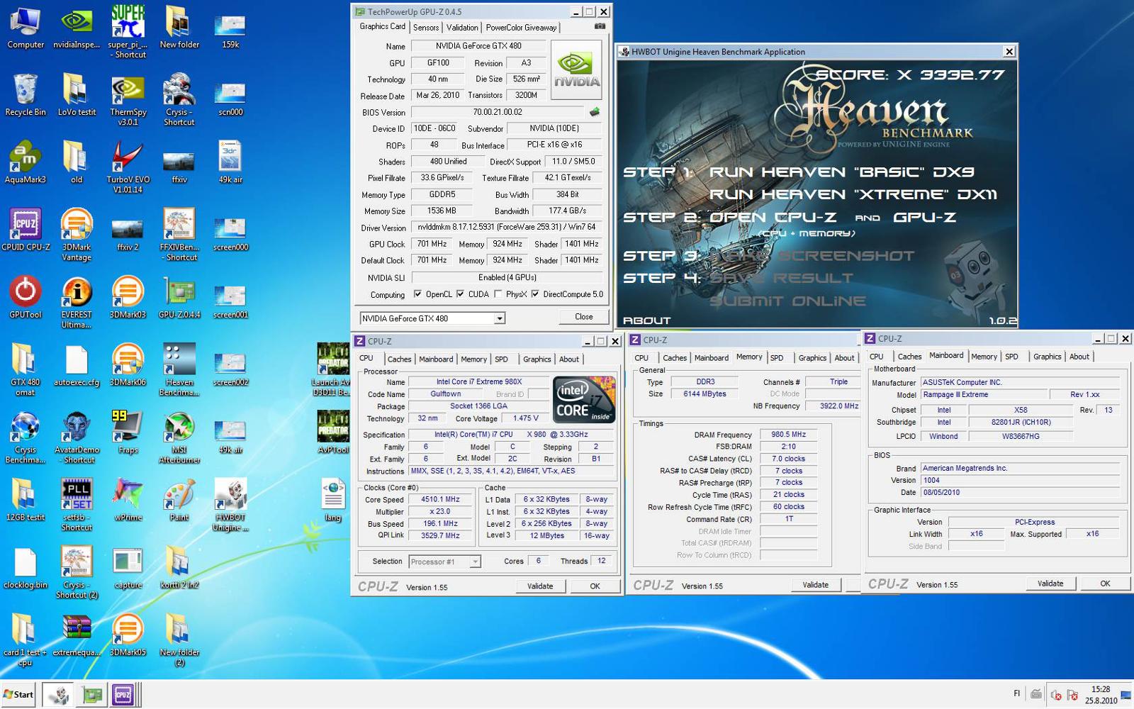Open AvatarDemo Shortcut icon
The image size is (1134, 709).
tap(77, 437)
